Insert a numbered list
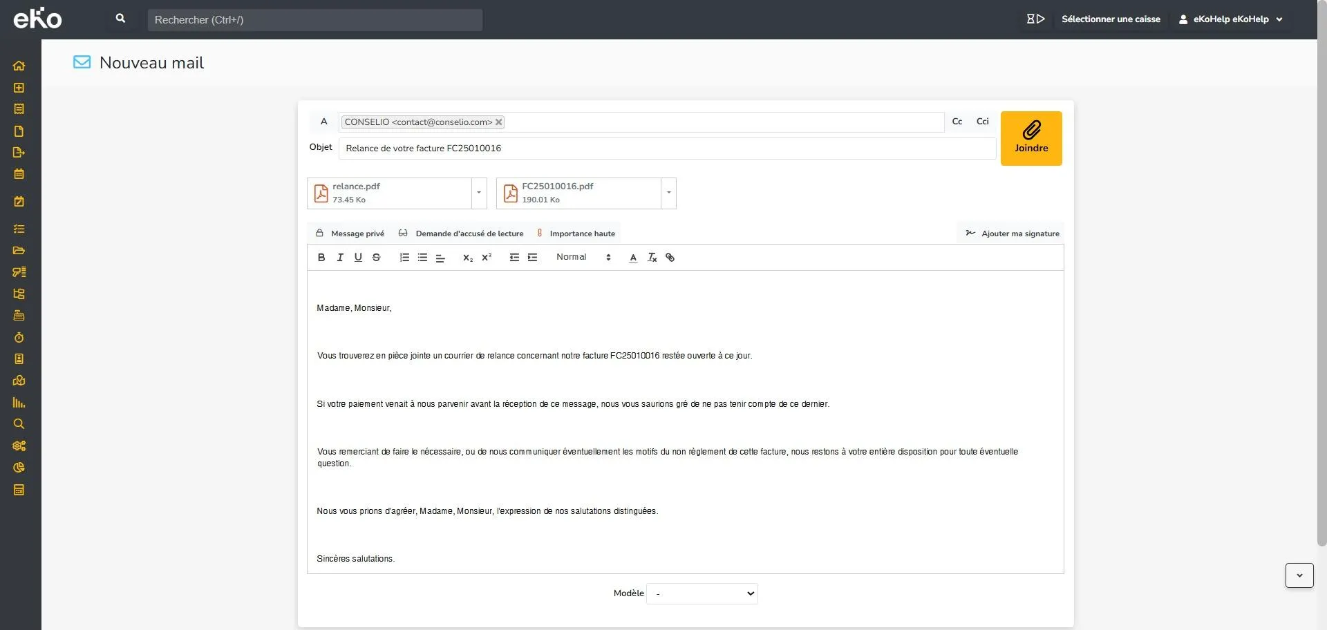Image resolution: width=1327 pixels, height=630 pixels. [404, 258]
